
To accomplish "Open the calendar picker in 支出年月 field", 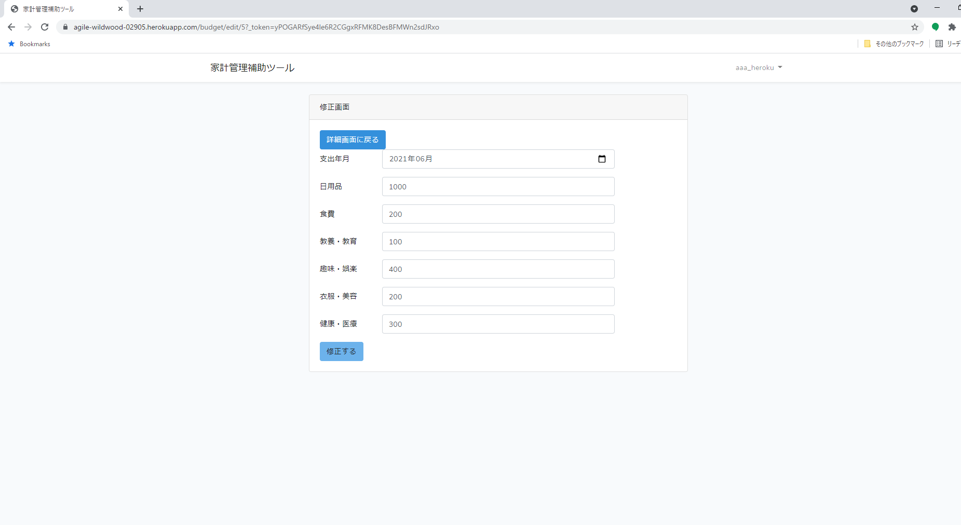I will click(602, 159).
